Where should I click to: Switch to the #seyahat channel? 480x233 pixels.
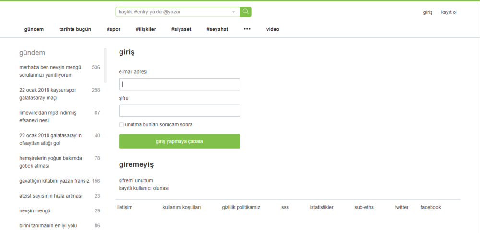pyautogui.click(x=217, y=29)
